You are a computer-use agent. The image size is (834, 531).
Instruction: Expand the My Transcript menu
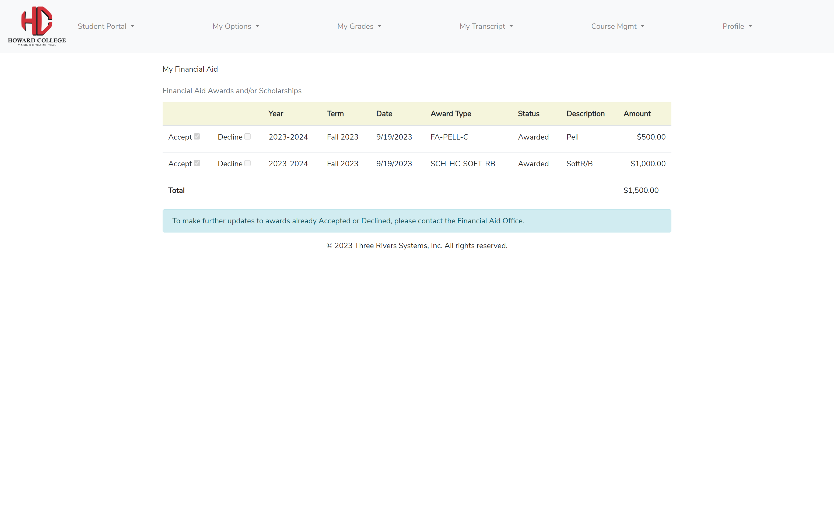click(x=486, y=26)
